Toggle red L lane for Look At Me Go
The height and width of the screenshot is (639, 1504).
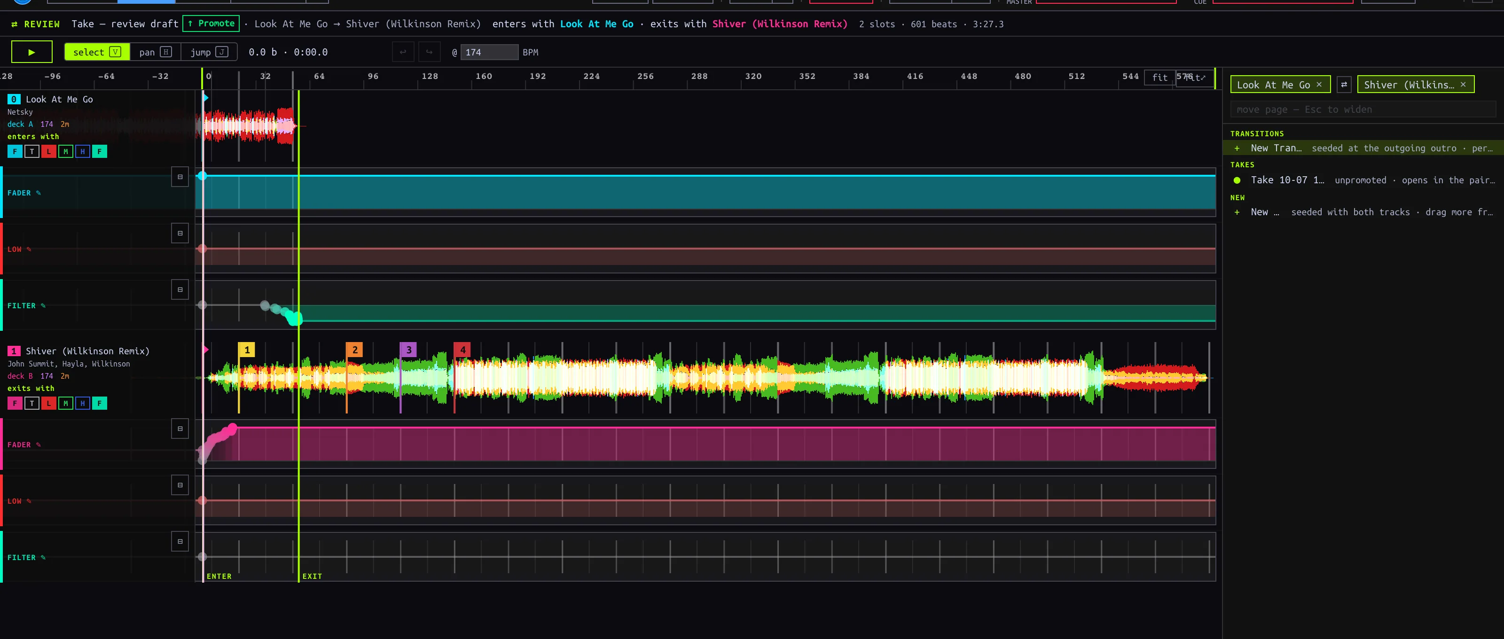[48, 152]
